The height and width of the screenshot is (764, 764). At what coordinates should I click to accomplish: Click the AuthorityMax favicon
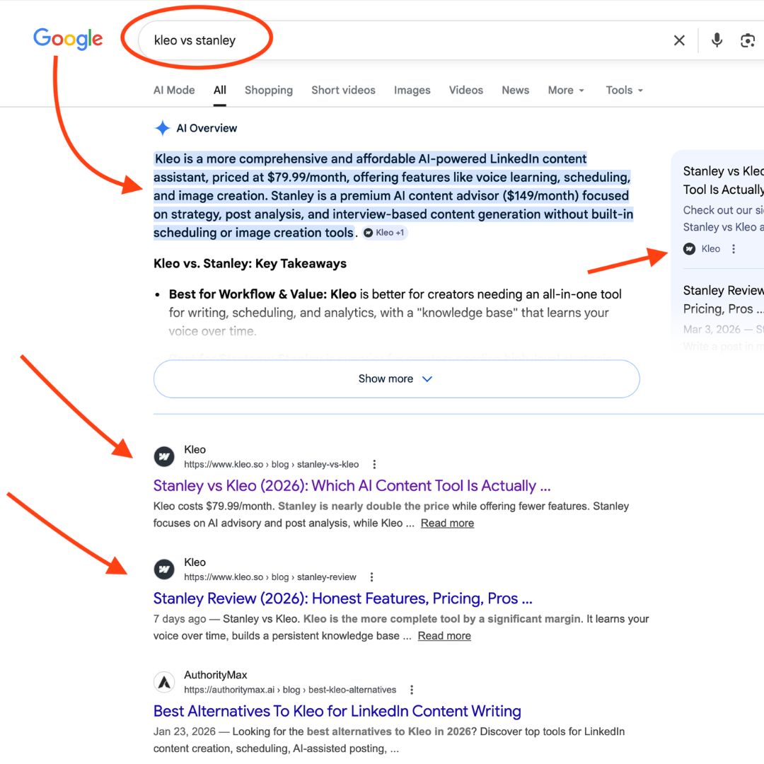tap(164, 682)
